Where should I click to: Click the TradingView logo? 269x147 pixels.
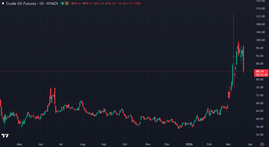5,136
